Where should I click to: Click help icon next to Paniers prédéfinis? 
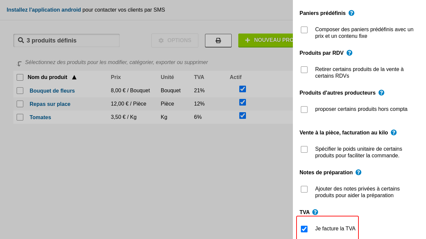pyautogui.click(x=351, y=13)
